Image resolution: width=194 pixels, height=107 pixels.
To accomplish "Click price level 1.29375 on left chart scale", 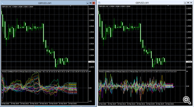I will coord(92,9).
